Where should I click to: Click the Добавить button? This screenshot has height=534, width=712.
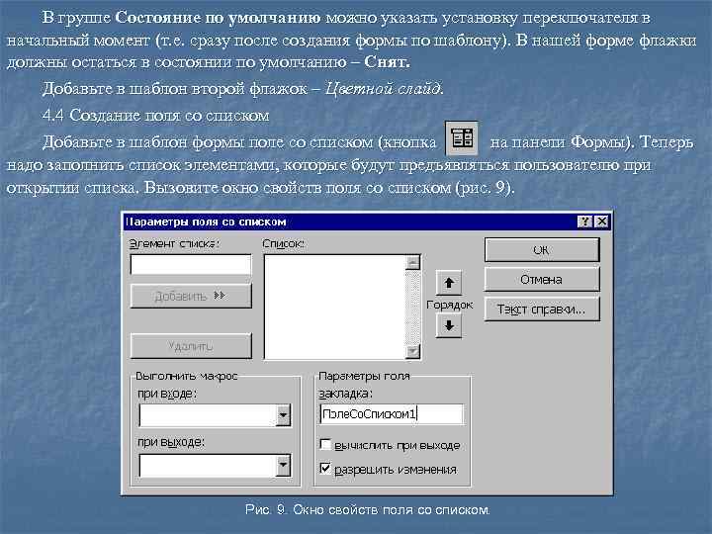[191, 296]
